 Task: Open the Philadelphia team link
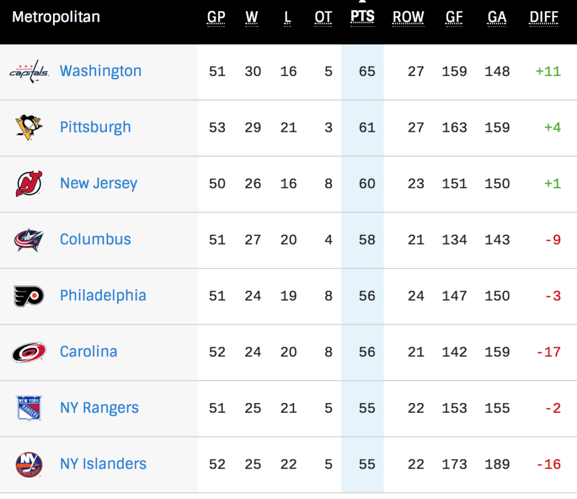[103, 295]
